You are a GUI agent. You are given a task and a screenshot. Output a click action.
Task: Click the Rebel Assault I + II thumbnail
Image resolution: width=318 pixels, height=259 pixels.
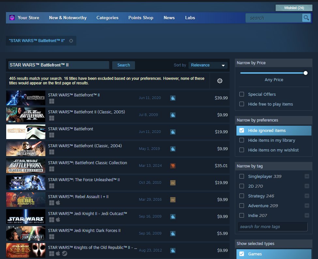[26, 200]
